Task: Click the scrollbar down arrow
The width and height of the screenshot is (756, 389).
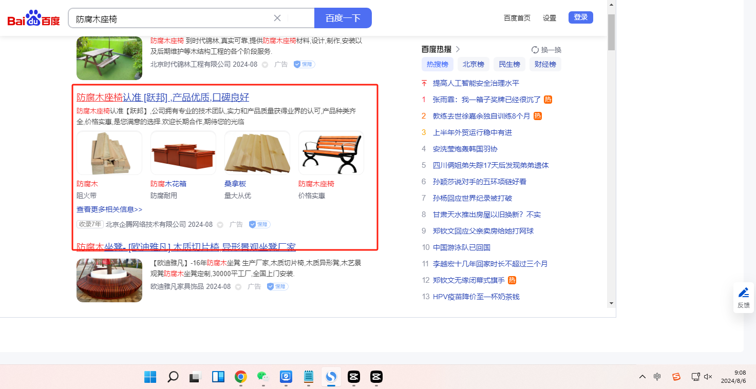Action: 611,303
